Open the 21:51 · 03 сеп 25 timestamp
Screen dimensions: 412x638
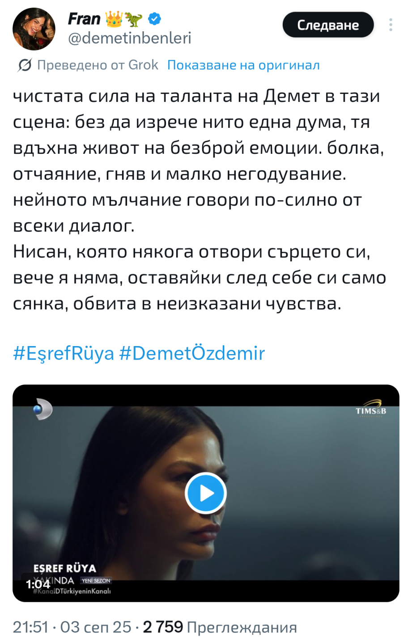72,627
